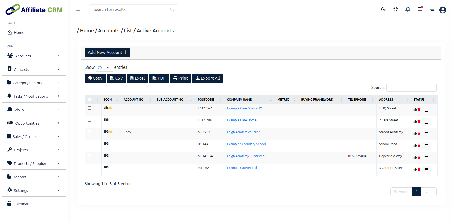Open Calendar sidebar item
Image resolution: width=451 pixels, height=222 pixels.
pyautogui.click(x=34, y=204)
